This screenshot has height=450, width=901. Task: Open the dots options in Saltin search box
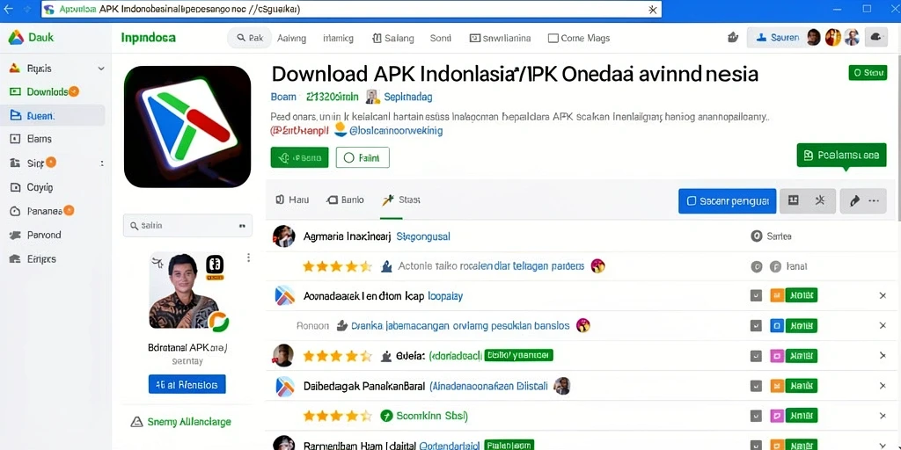pos(242,226)
